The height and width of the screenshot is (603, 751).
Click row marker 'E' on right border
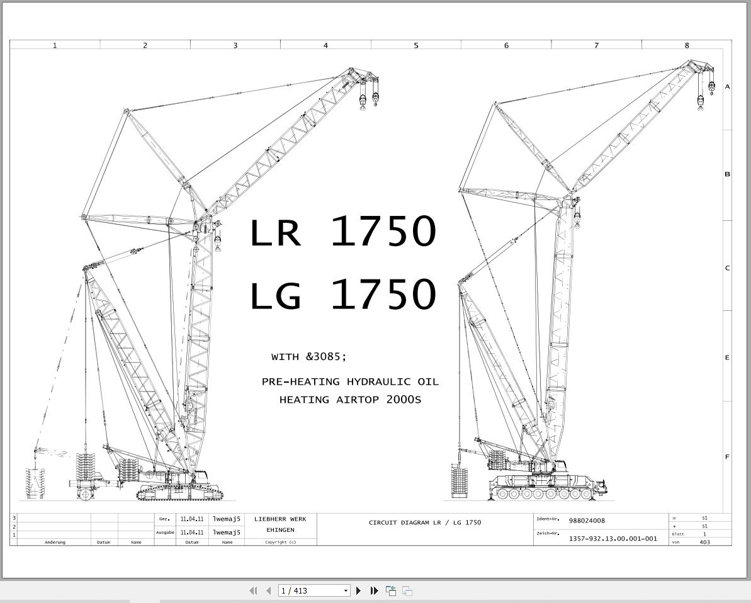727,358
